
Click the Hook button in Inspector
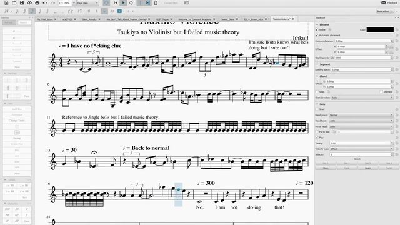(x=347, y=168)
